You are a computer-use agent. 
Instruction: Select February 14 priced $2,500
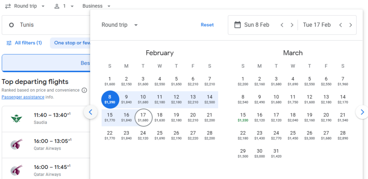(x=210, y=99)
